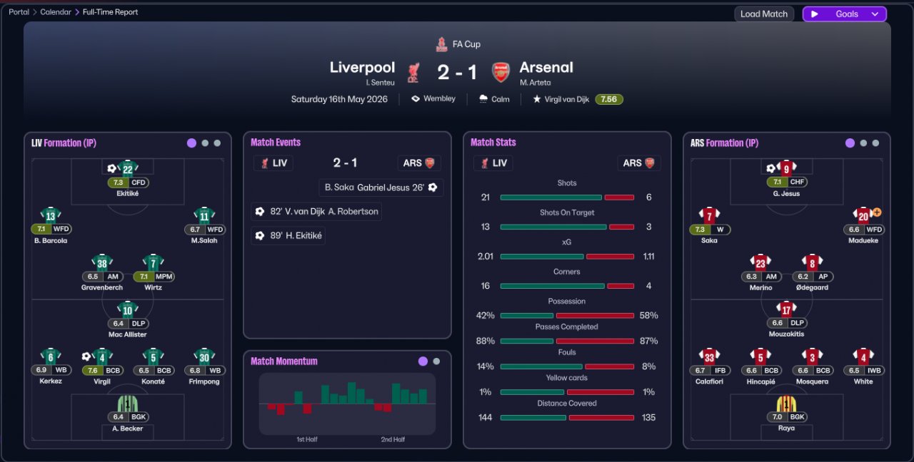Click the goal ball icon beside Virgil
The height and width of the screenshot is (462, 914).
(x=86, y=356)
